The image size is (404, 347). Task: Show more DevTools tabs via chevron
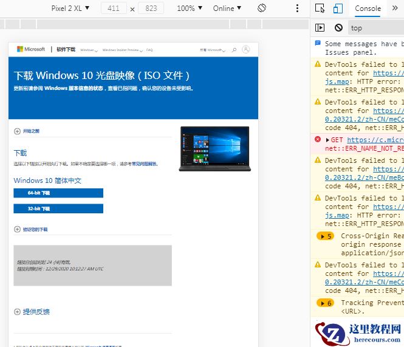click(394, 9)
